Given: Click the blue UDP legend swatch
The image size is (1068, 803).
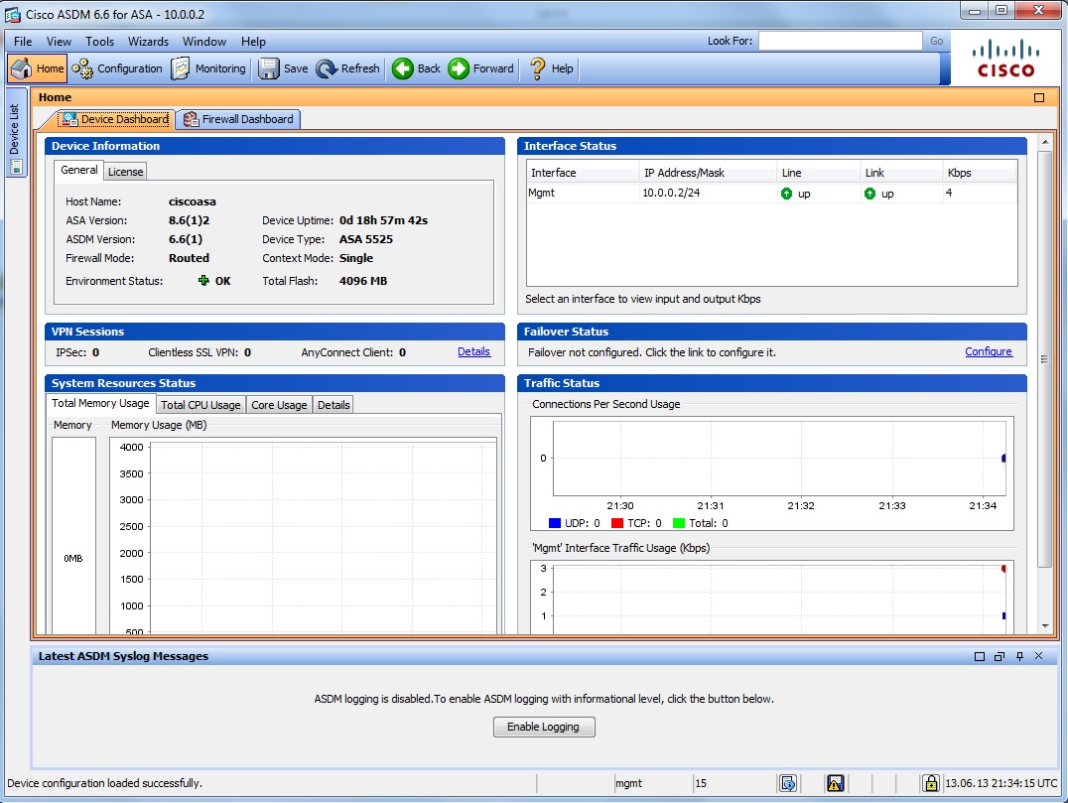Looking at the screenshot, I should point(555,523).
